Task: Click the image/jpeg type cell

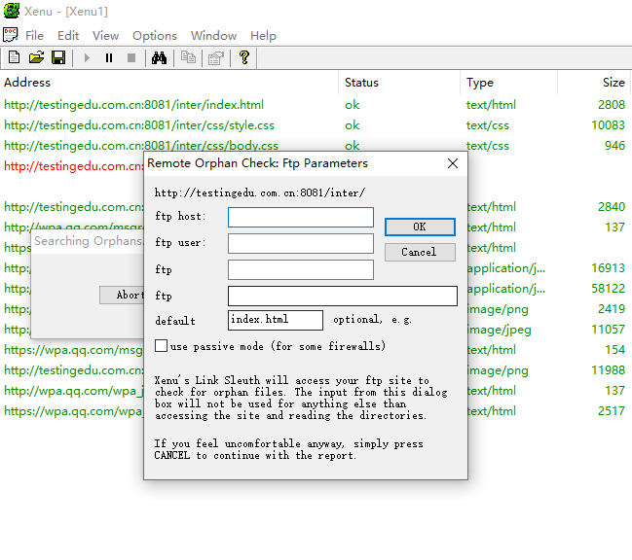Action: pos(500,330)
